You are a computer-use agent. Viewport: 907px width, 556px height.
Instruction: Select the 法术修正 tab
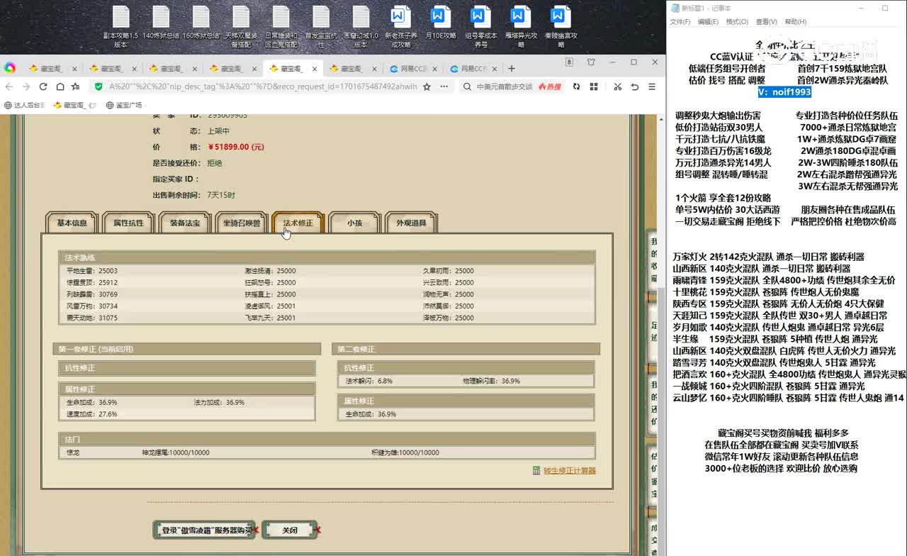(x=298, y=223)
